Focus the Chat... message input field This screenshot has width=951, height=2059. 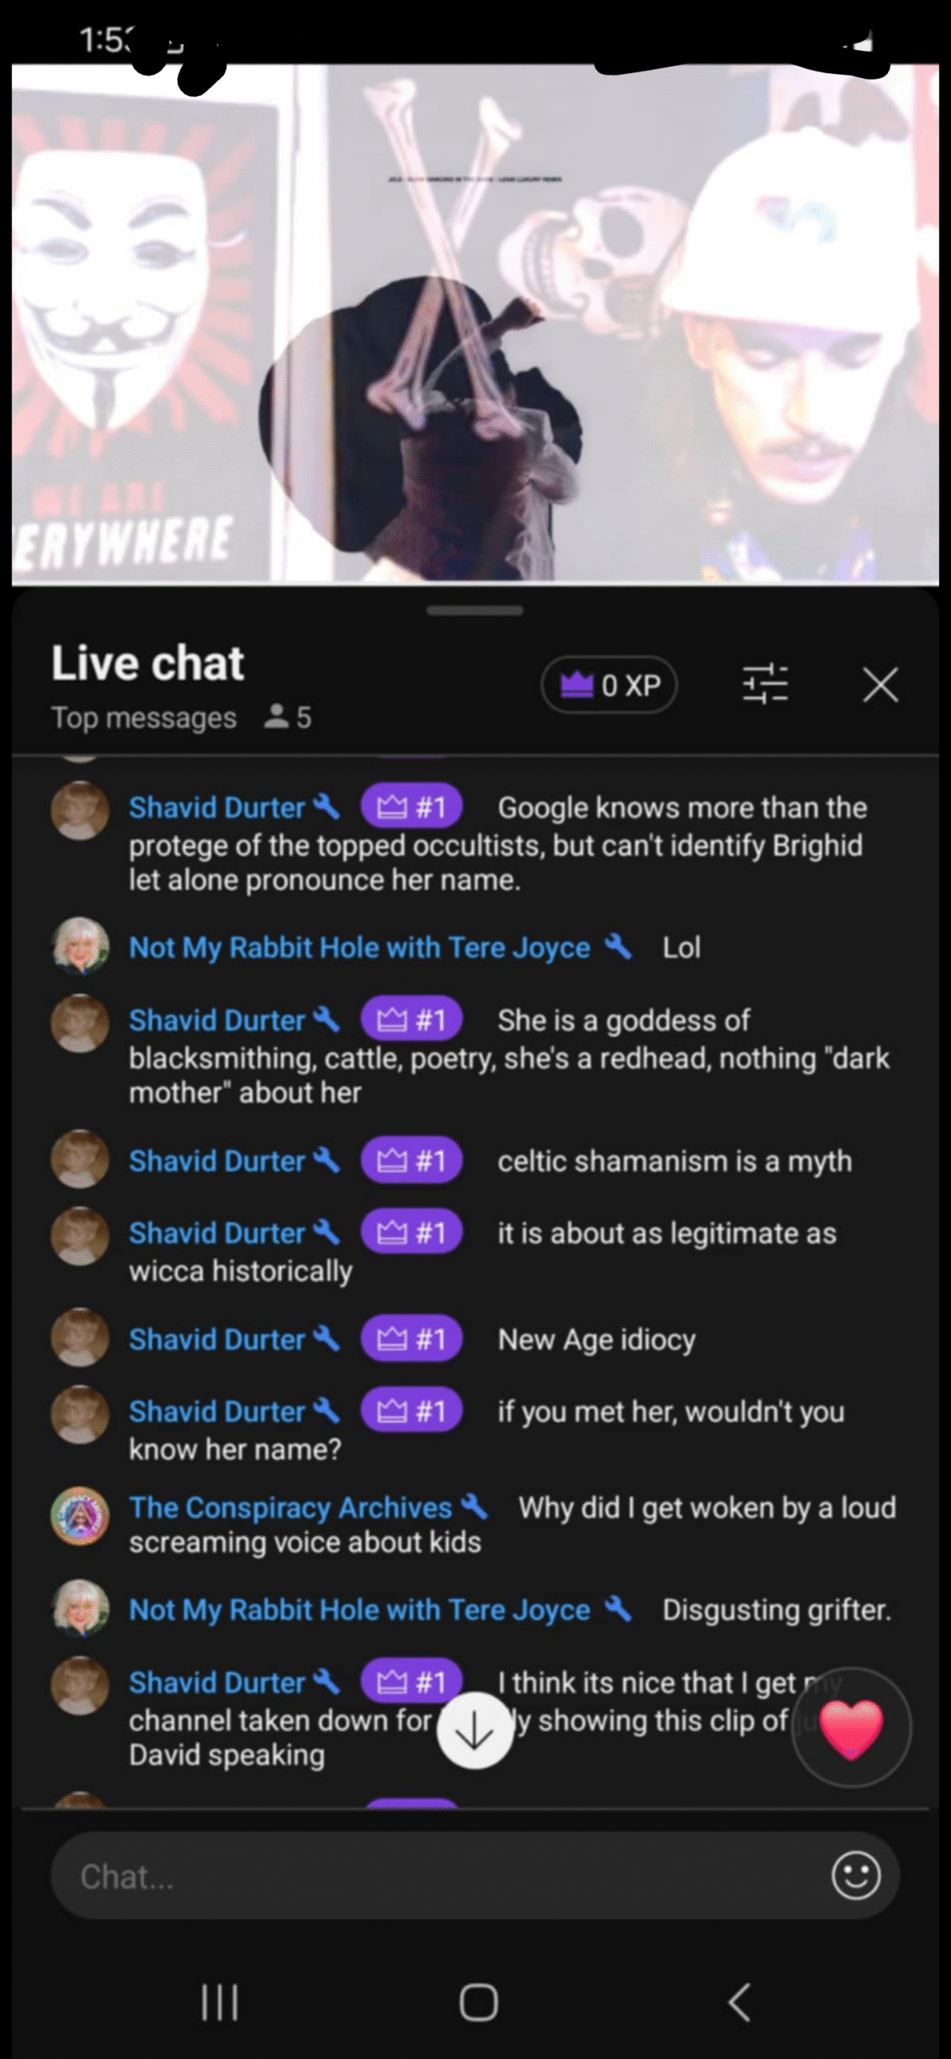tap(475, 1876)
